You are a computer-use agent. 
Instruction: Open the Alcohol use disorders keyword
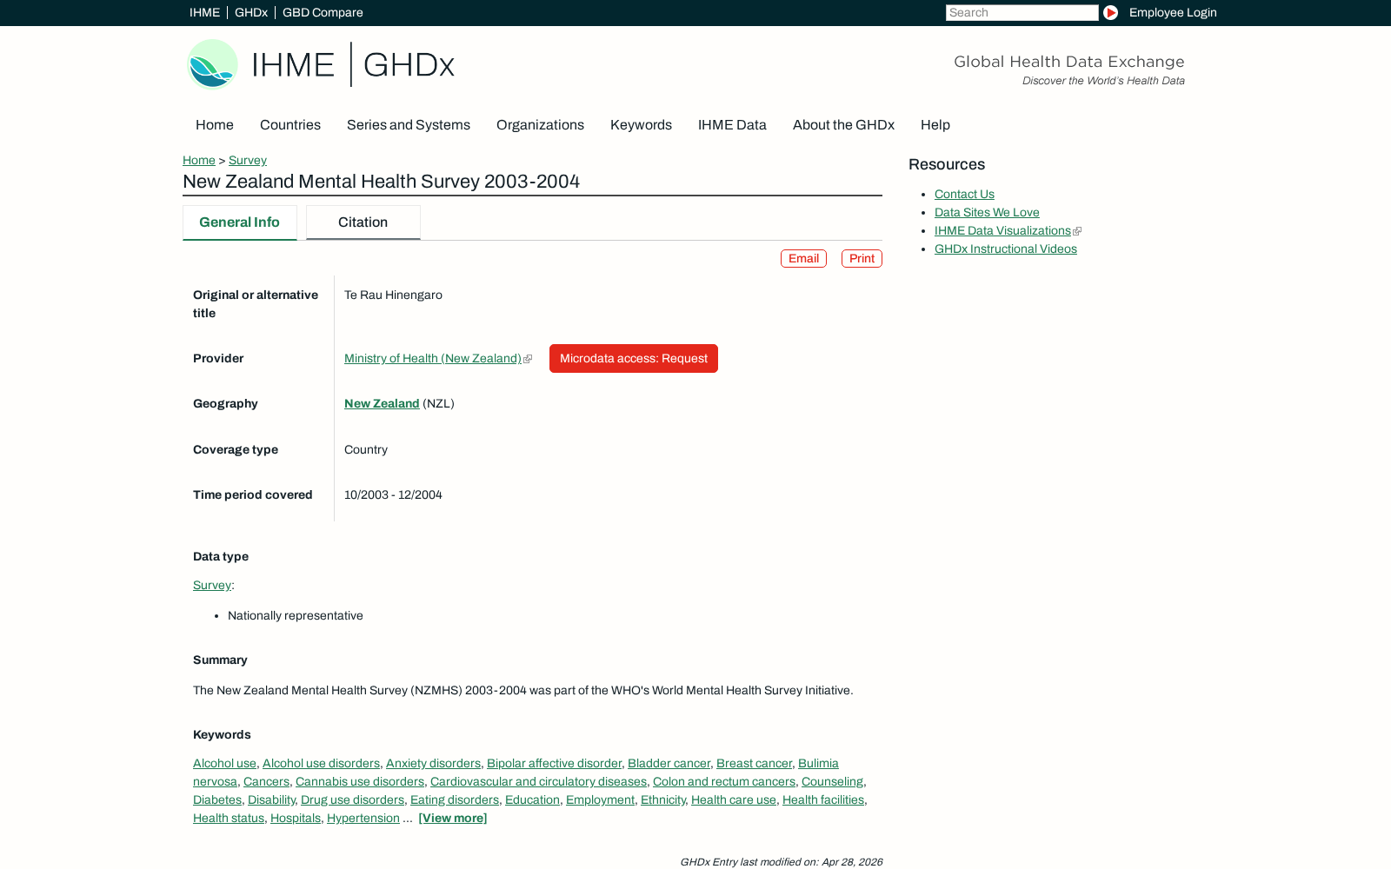click(321, 763)
